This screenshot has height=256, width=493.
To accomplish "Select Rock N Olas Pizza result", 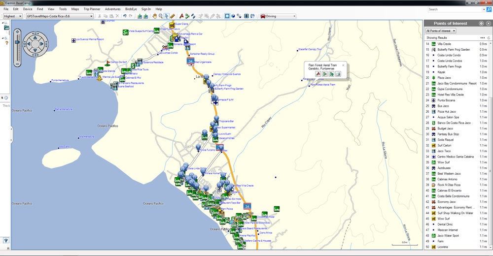I will (x=457, y=185).
